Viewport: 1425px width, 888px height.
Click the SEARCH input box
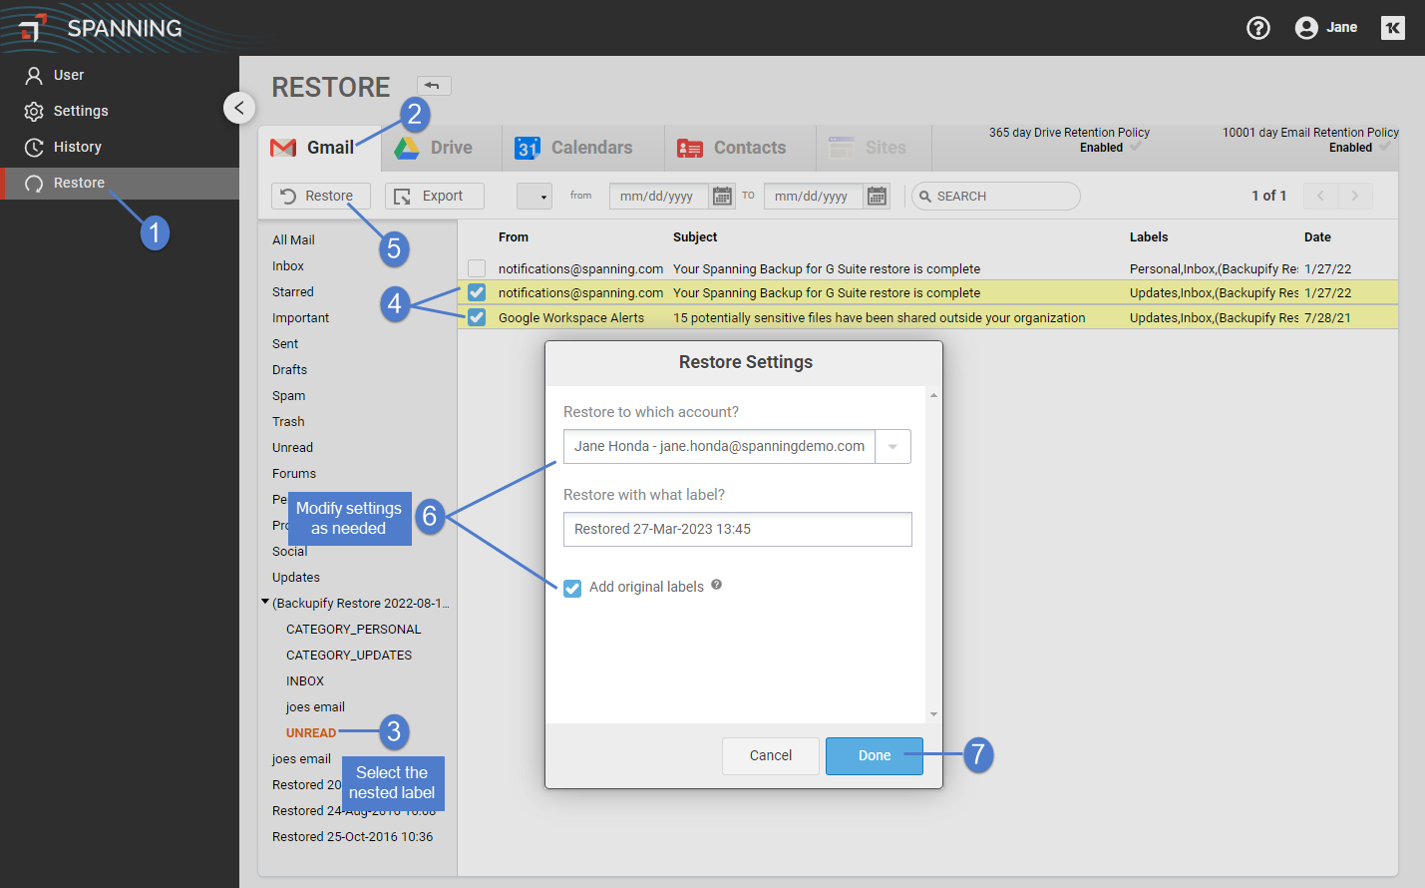point(996,196)
